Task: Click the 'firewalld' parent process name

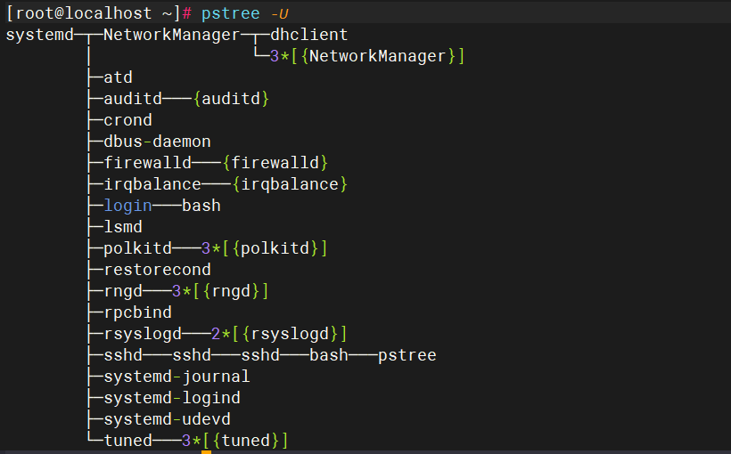Action: tap(147, 163)
